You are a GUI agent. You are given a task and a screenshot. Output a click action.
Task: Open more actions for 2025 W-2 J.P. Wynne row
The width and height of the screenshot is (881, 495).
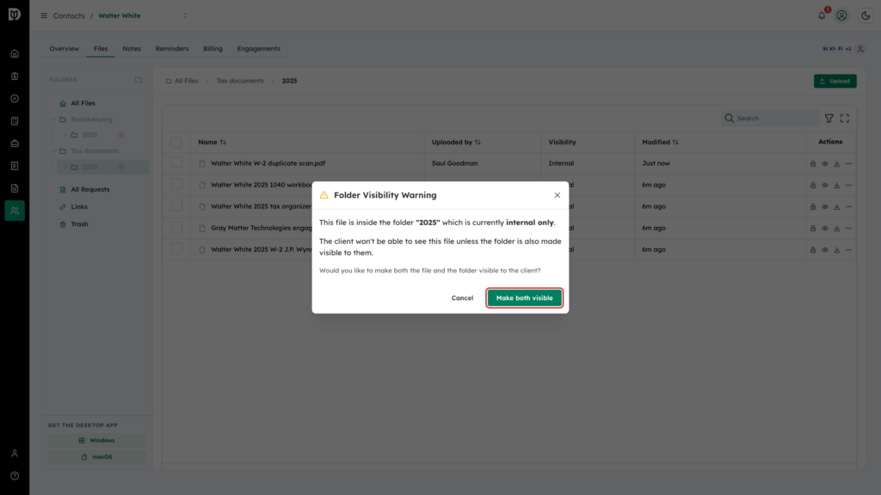pyautogui.click(x=849, y=250)
